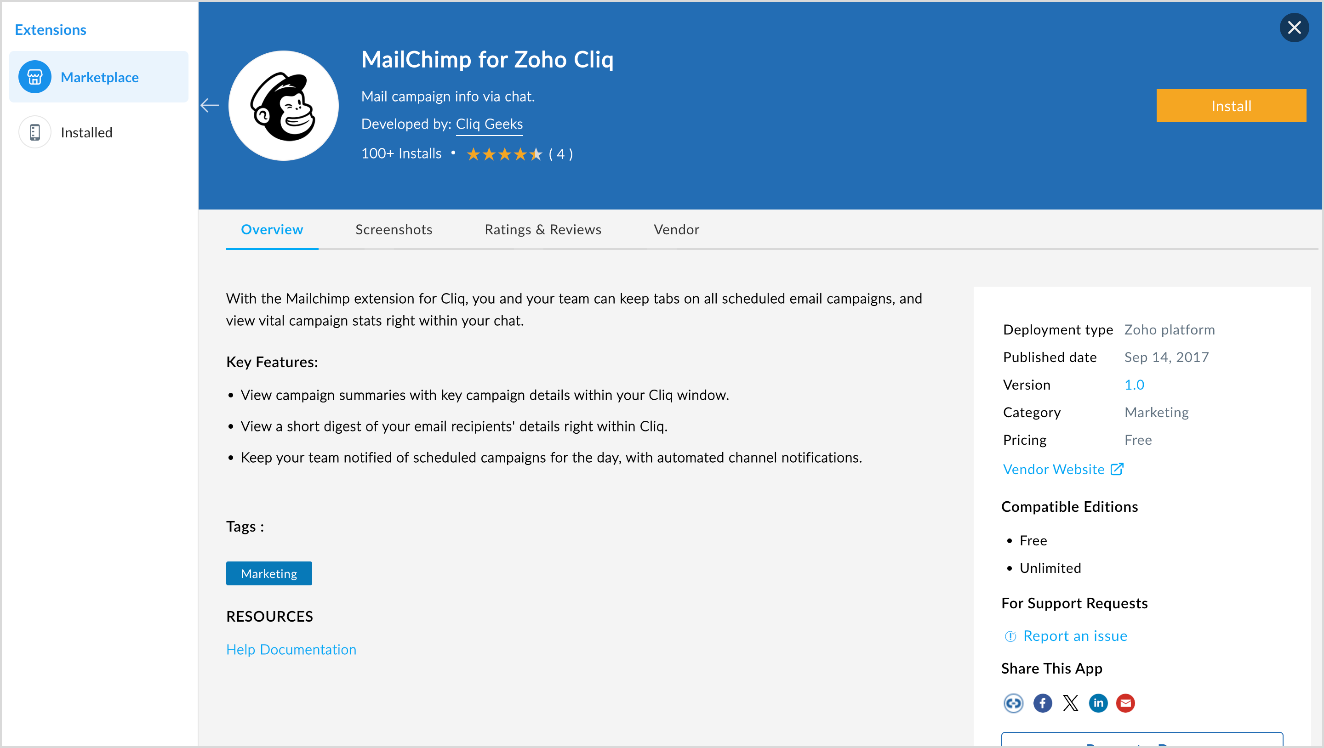Copy app link using chain icon

(x=1013, y=703)
